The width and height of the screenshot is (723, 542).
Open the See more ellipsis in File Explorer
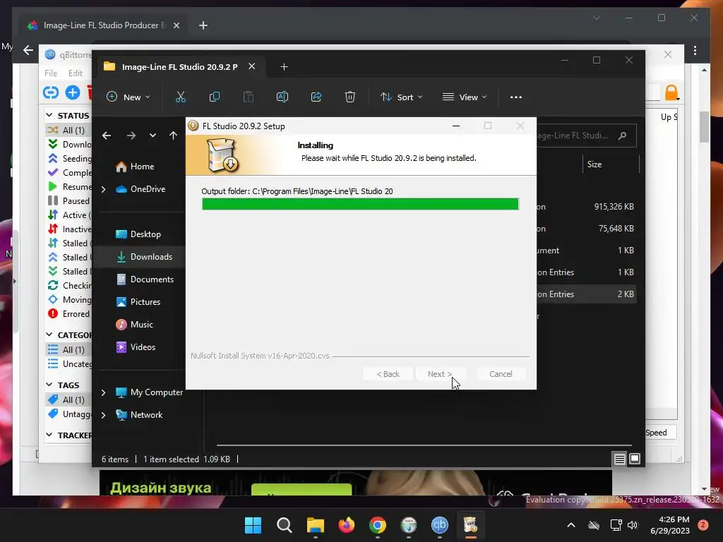coord(516,97)
